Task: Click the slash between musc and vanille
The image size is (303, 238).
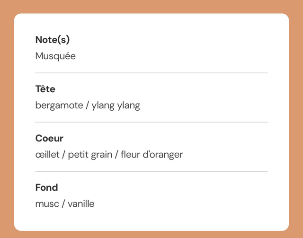Action: point(62,204)
